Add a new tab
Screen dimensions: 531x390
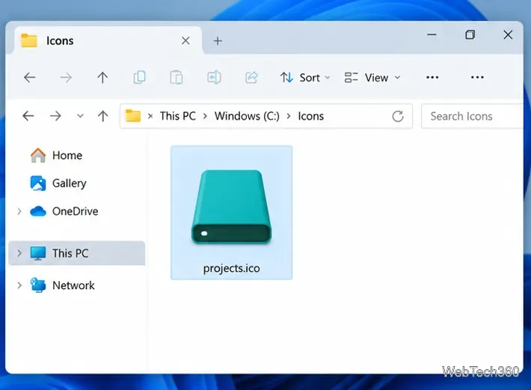pos(218,41)
